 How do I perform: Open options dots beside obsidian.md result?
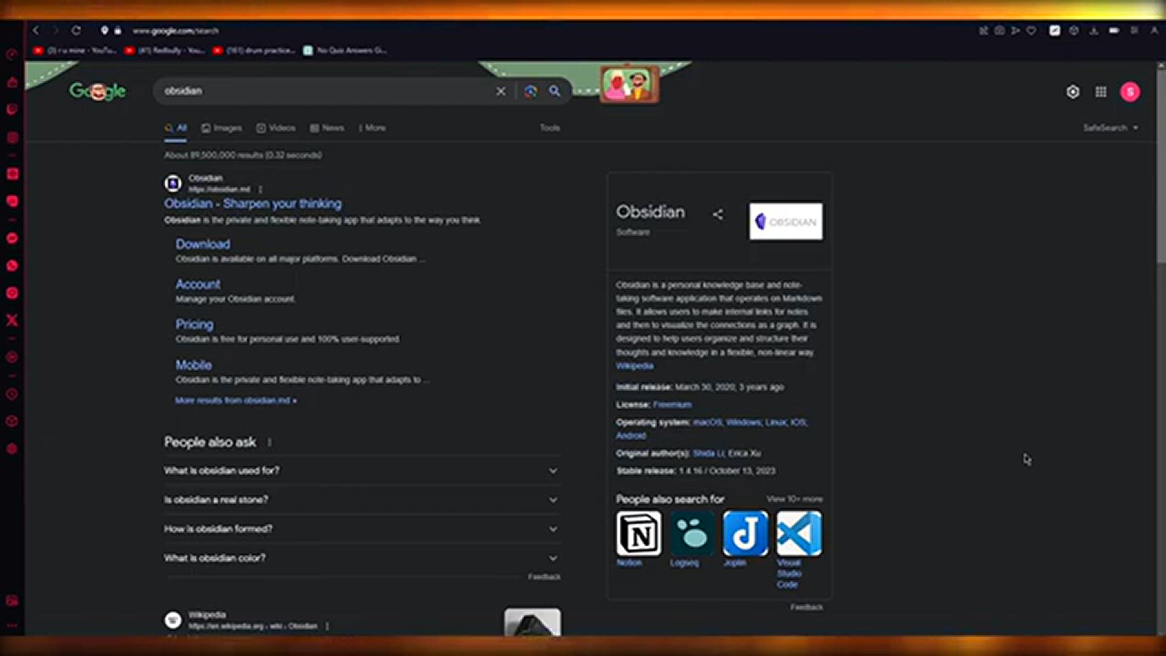pos(261,190)
